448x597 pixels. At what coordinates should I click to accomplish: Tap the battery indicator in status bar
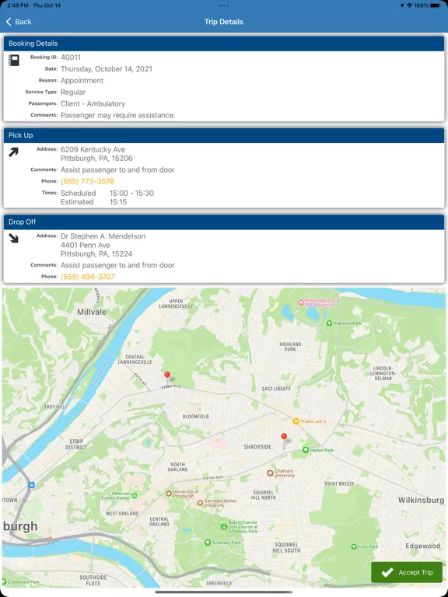tap(435, 5)
